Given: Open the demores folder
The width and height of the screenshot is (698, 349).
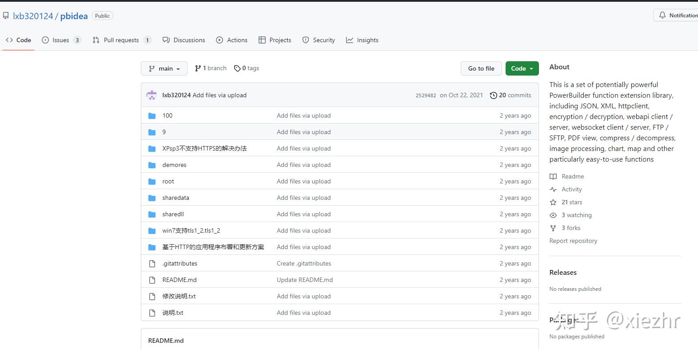Looking at the screenshot, I should pyautogui.click(x=174, y=165).
